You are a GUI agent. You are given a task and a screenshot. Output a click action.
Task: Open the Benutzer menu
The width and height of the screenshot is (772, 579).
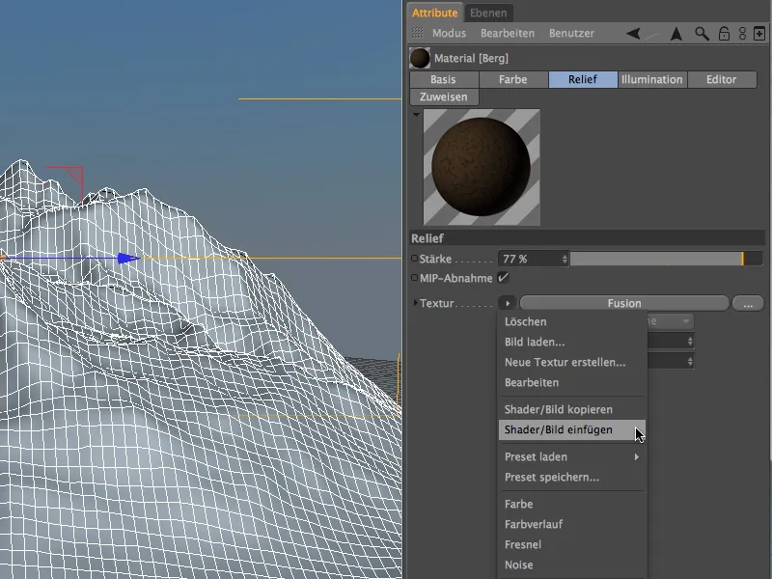[571, 33]
